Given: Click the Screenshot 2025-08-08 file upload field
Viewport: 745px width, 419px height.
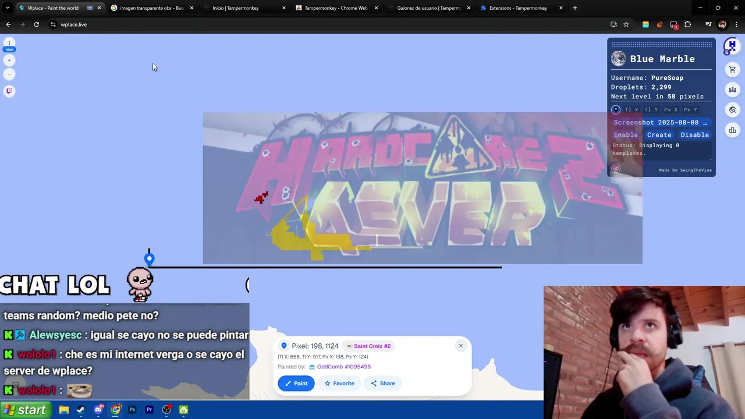Looking at the screenshot, I should click(x=661, y=123).
